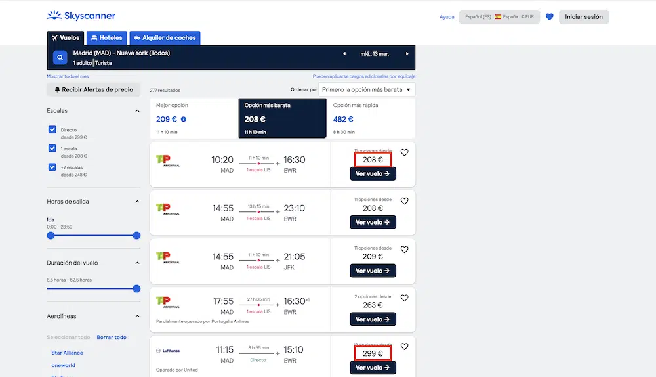Click Ver vuelo for Lufthansa 299 € flight
This screenshot has width=656, height=377.
[373, 368]
